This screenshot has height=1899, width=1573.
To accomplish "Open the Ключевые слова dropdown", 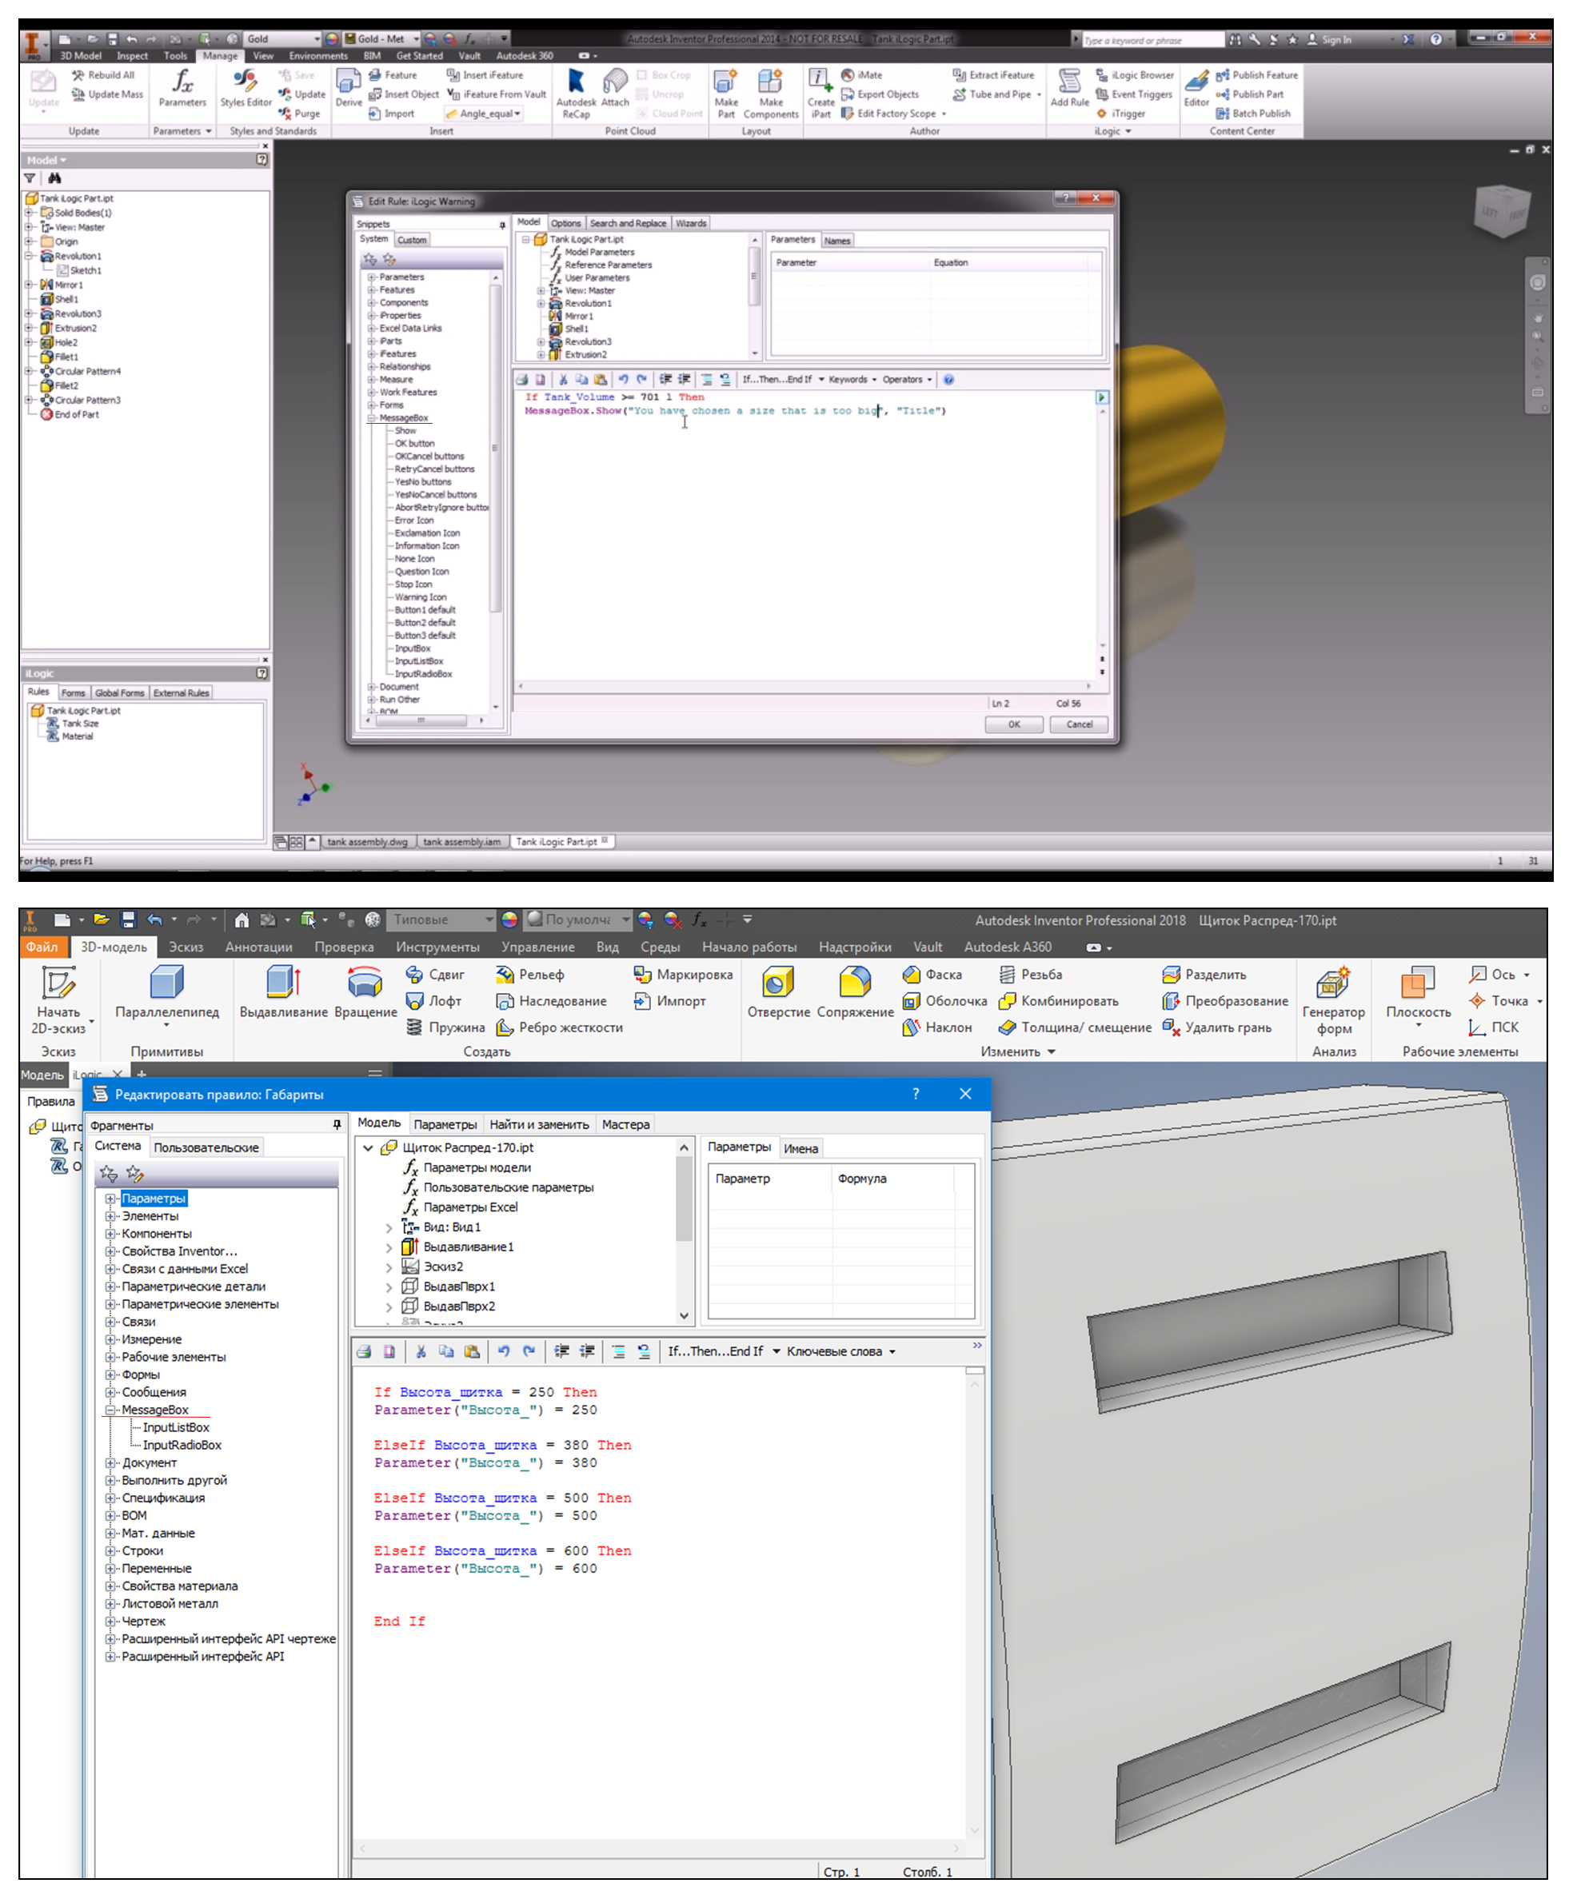I will [839, 1351].
